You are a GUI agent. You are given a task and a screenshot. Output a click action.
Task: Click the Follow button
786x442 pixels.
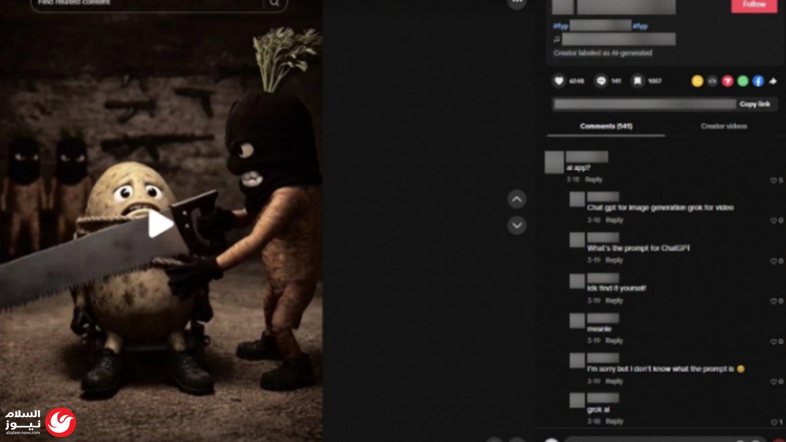point(754,5)
